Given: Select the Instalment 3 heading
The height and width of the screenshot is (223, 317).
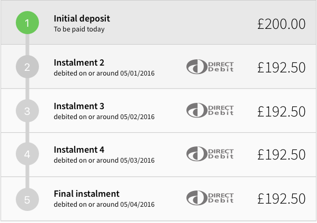Looking at the screenshot, I should click(79, 107).
